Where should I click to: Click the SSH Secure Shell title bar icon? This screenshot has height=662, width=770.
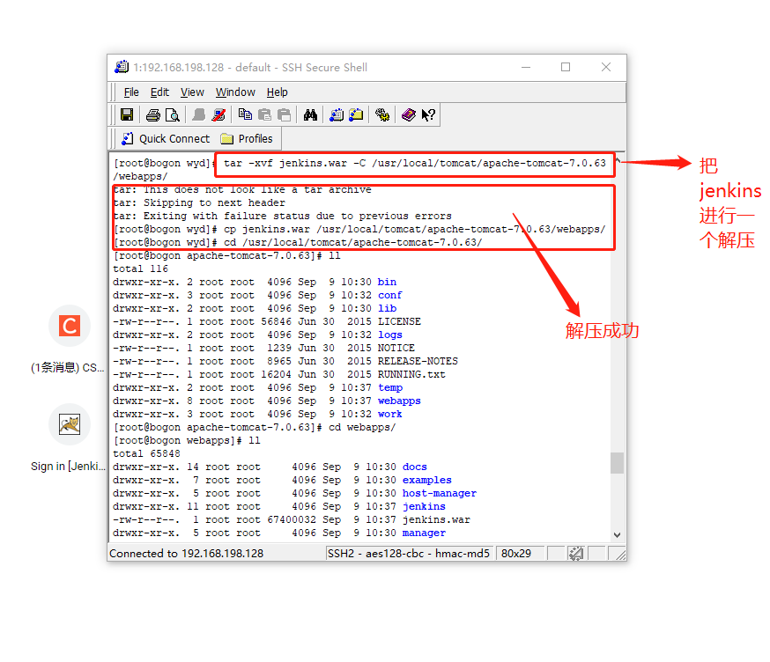click(x=122, y=67)
